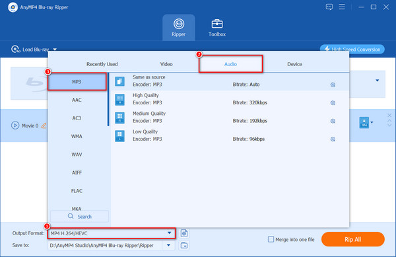Select AC3 in the format list
The width and height of the screenshot is (396, 257).
tap(77, 118)
